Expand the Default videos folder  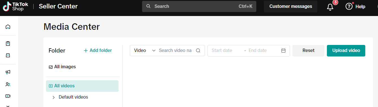54,97
